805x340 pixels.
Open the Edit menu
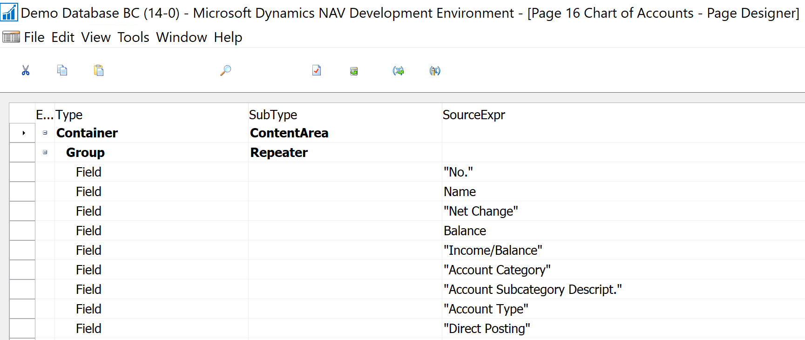tap(63, 37)
